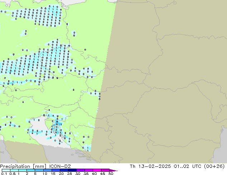
Task: Click the 0.5–1 mm legend color box
Action: coord(14,170)
